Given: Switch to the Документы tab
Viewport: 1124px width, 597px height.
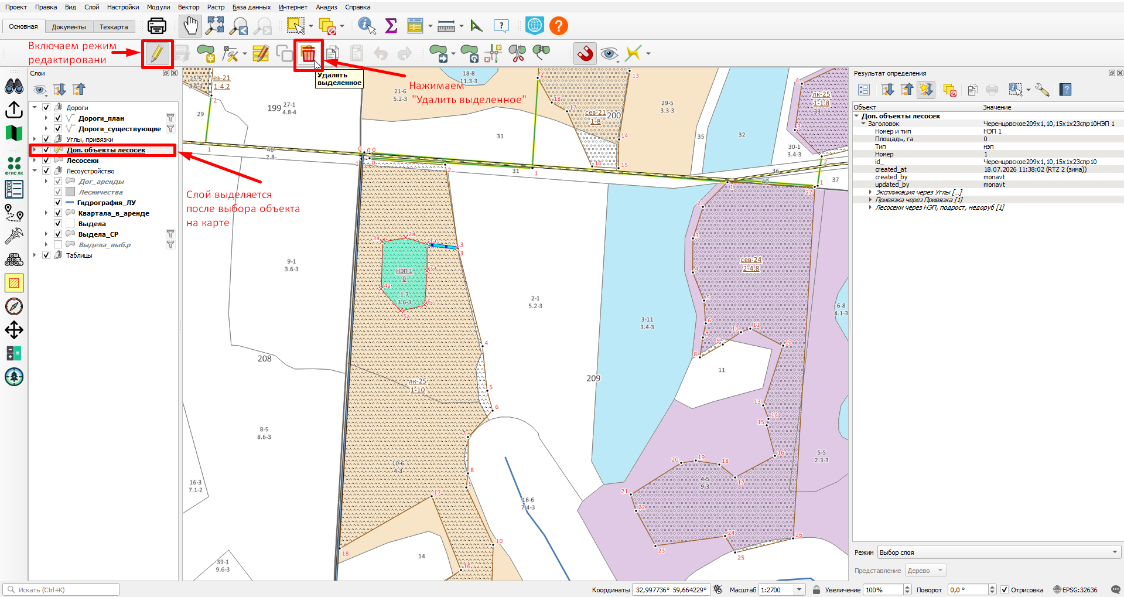Looking at the screenshot, I should point(69,27).
